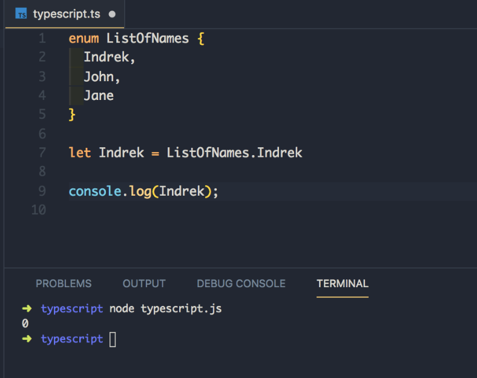Viewport: 477px width, 378px height.
Task: Click the 'Indrek,' enum member on line 2
Action: tap(110, 57)
